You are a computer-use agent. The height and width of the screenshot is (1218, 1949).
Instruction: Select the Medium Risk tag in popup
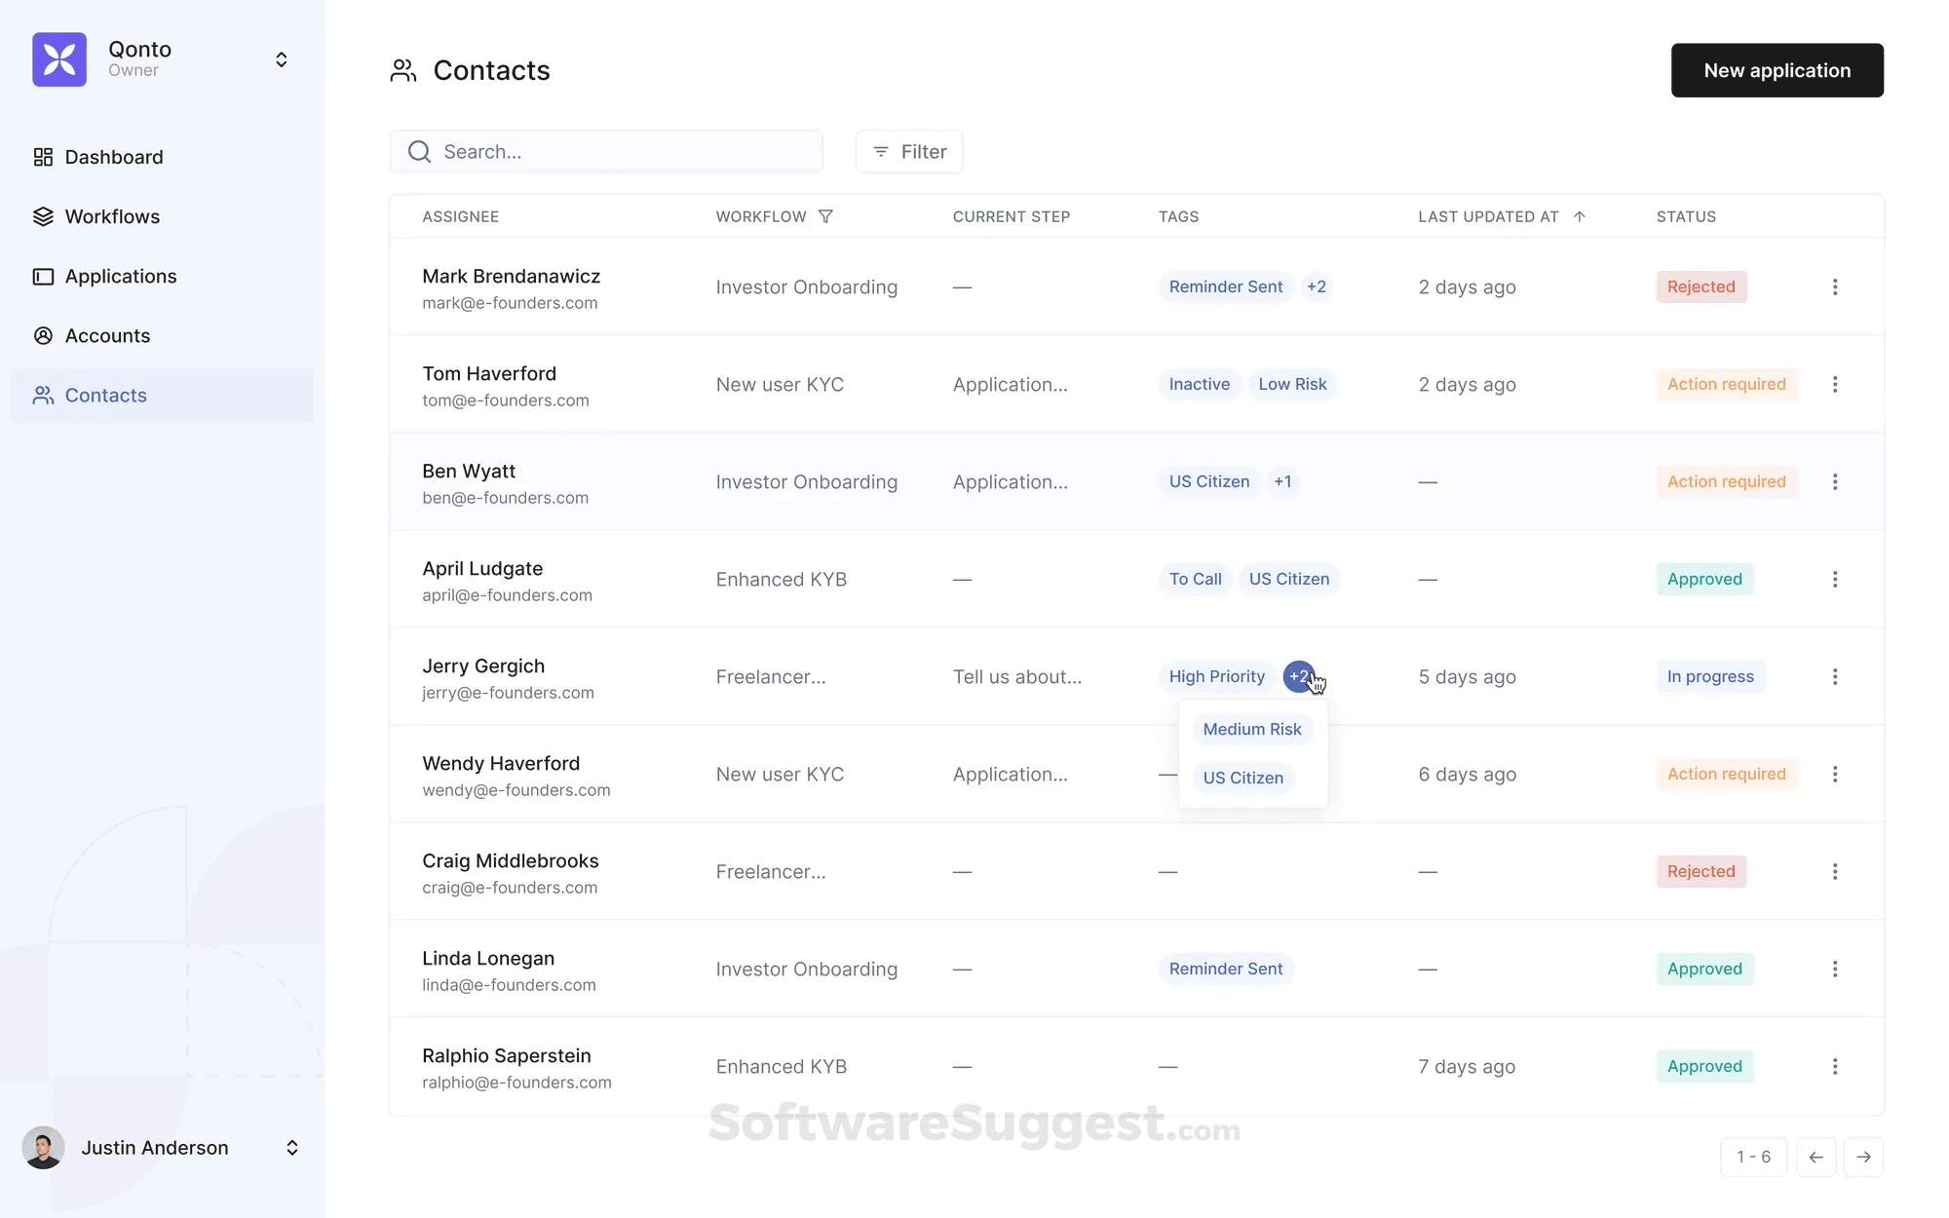click(x=1252, y=729)
